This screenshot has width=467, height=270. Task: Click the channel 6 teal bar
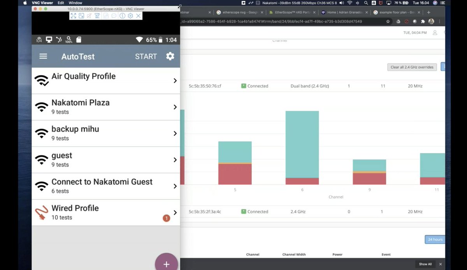(x=302, y=145)
